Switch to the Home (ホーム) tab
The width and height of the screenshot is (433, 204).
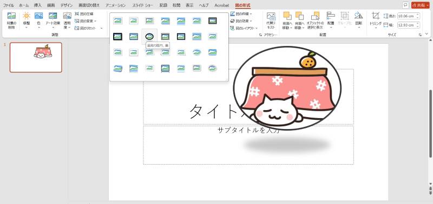click(24, 5)
